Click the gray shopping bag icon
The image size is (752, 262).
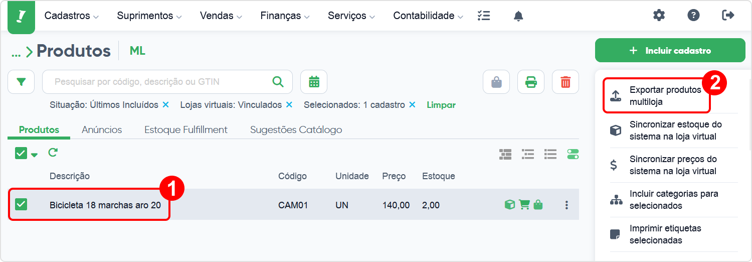click(496, 82)
